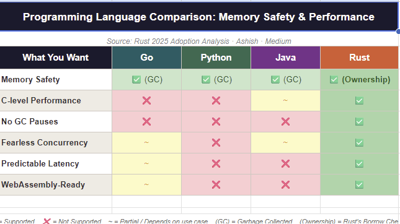Select Rust's C-level Performance checkmark cell
The image size is (400, 224).
(x=359, y=100)
